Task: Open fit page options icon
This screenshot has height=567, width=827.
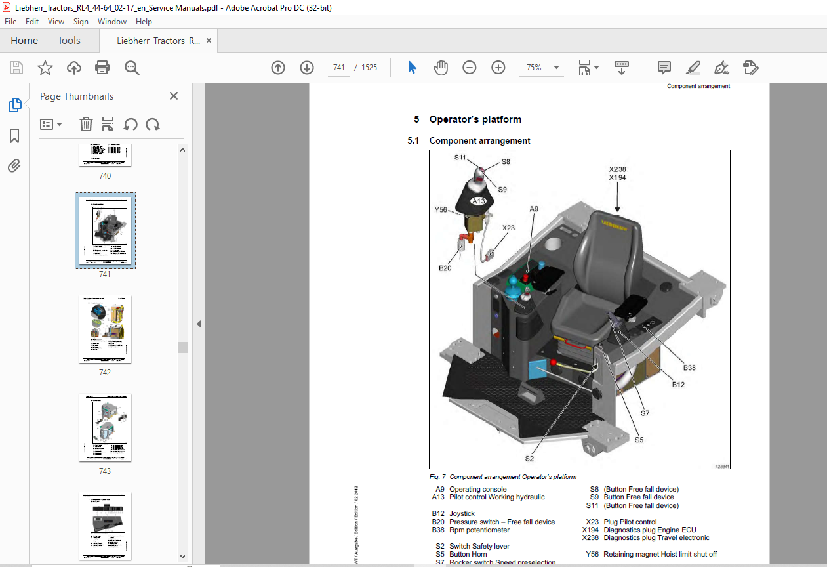Action: (588, 68)
